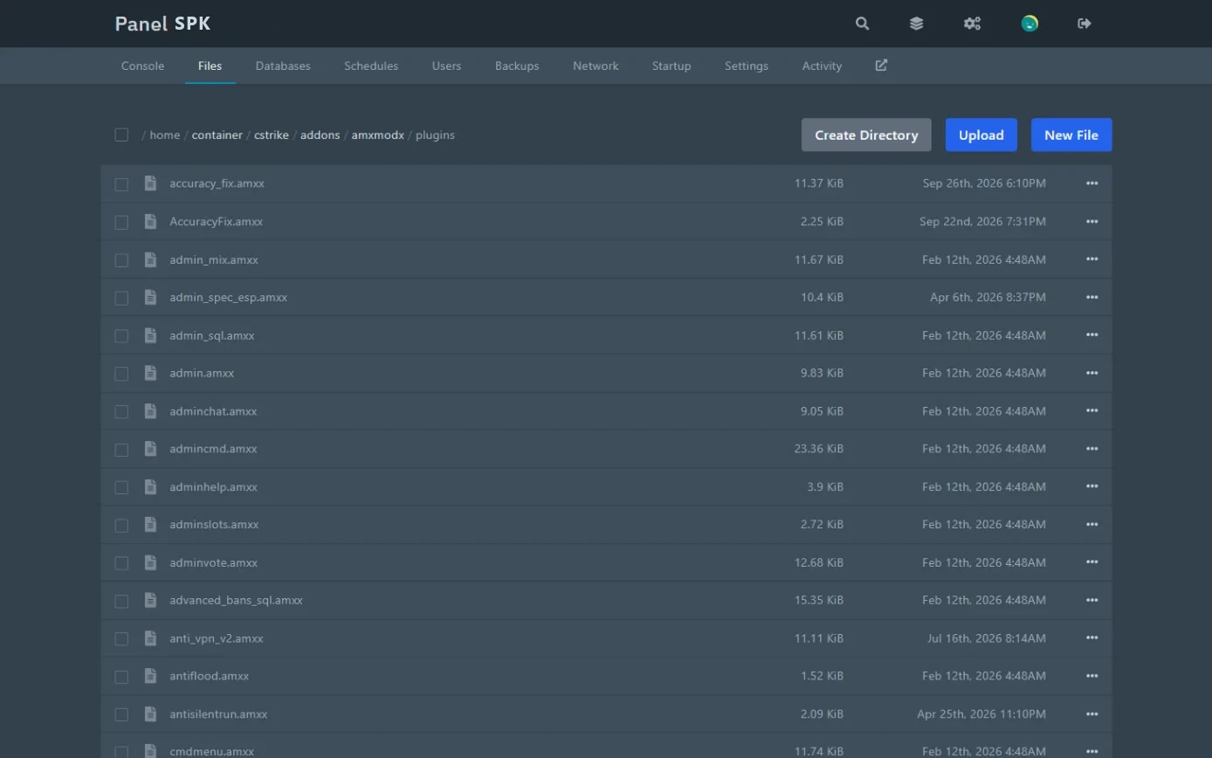1212x758 pixels.
Task: Open the options menu for antiflood.amxx
Action: [1091, 676]
